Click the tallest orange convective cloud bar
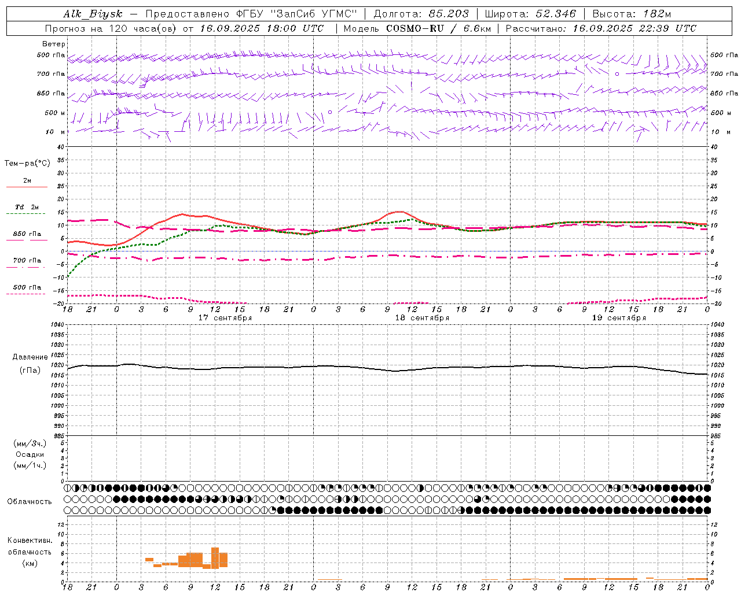This screenshot has height=592, width=741. pyautogui.click(x=215, y=558)
